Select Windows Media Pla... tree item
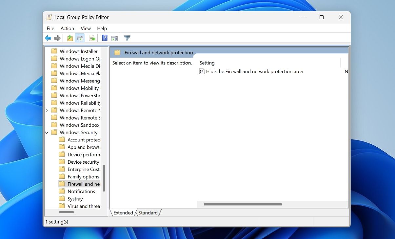 click(x=80, y=73)
